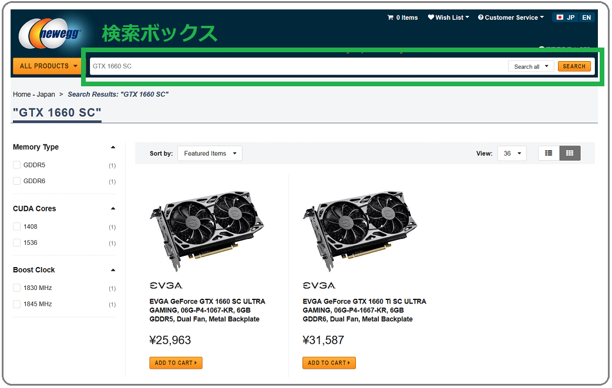Collapse the Boost Clock filter section
This screenshot has width=612, height=388.
pos(113,270)
